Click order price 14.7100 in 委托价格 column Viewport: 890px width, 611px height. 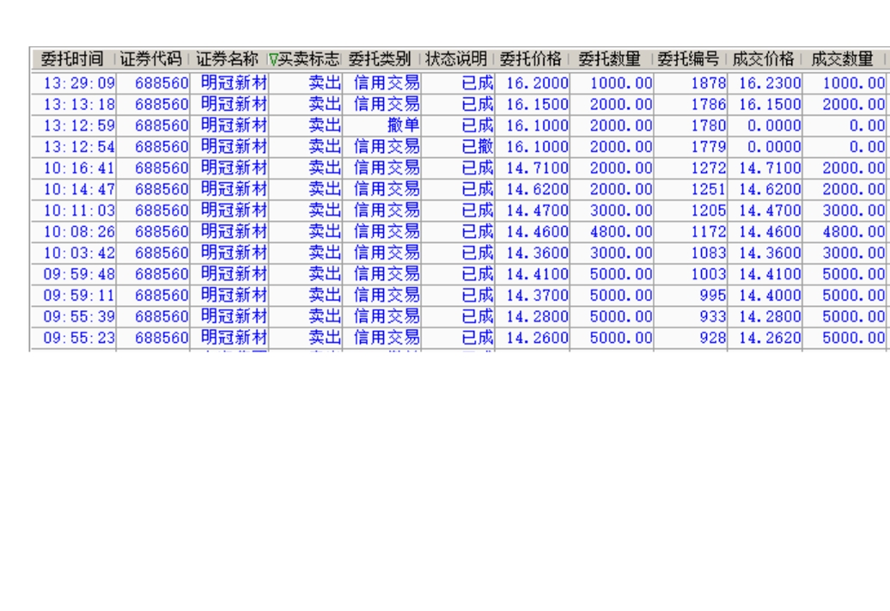(537, 168)
